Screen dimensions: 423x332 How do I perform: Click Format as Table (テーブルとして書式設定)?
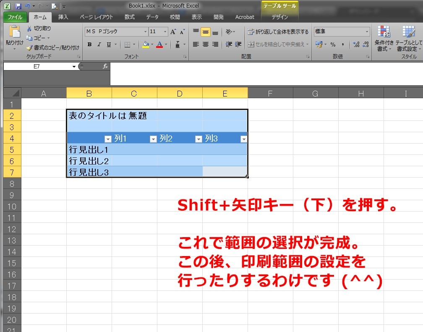(408, 40)
